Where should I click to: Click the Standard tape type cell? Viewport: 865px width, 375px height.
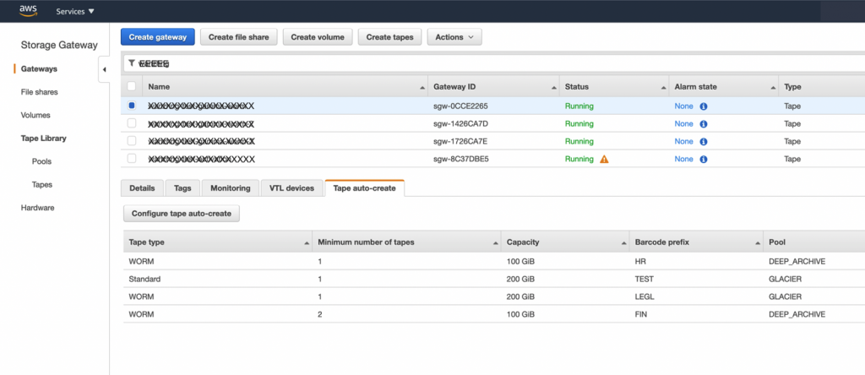coord(144,279)
